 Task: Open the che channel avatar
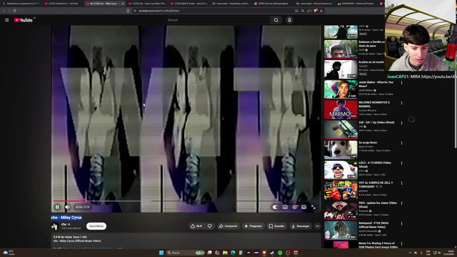55,226
